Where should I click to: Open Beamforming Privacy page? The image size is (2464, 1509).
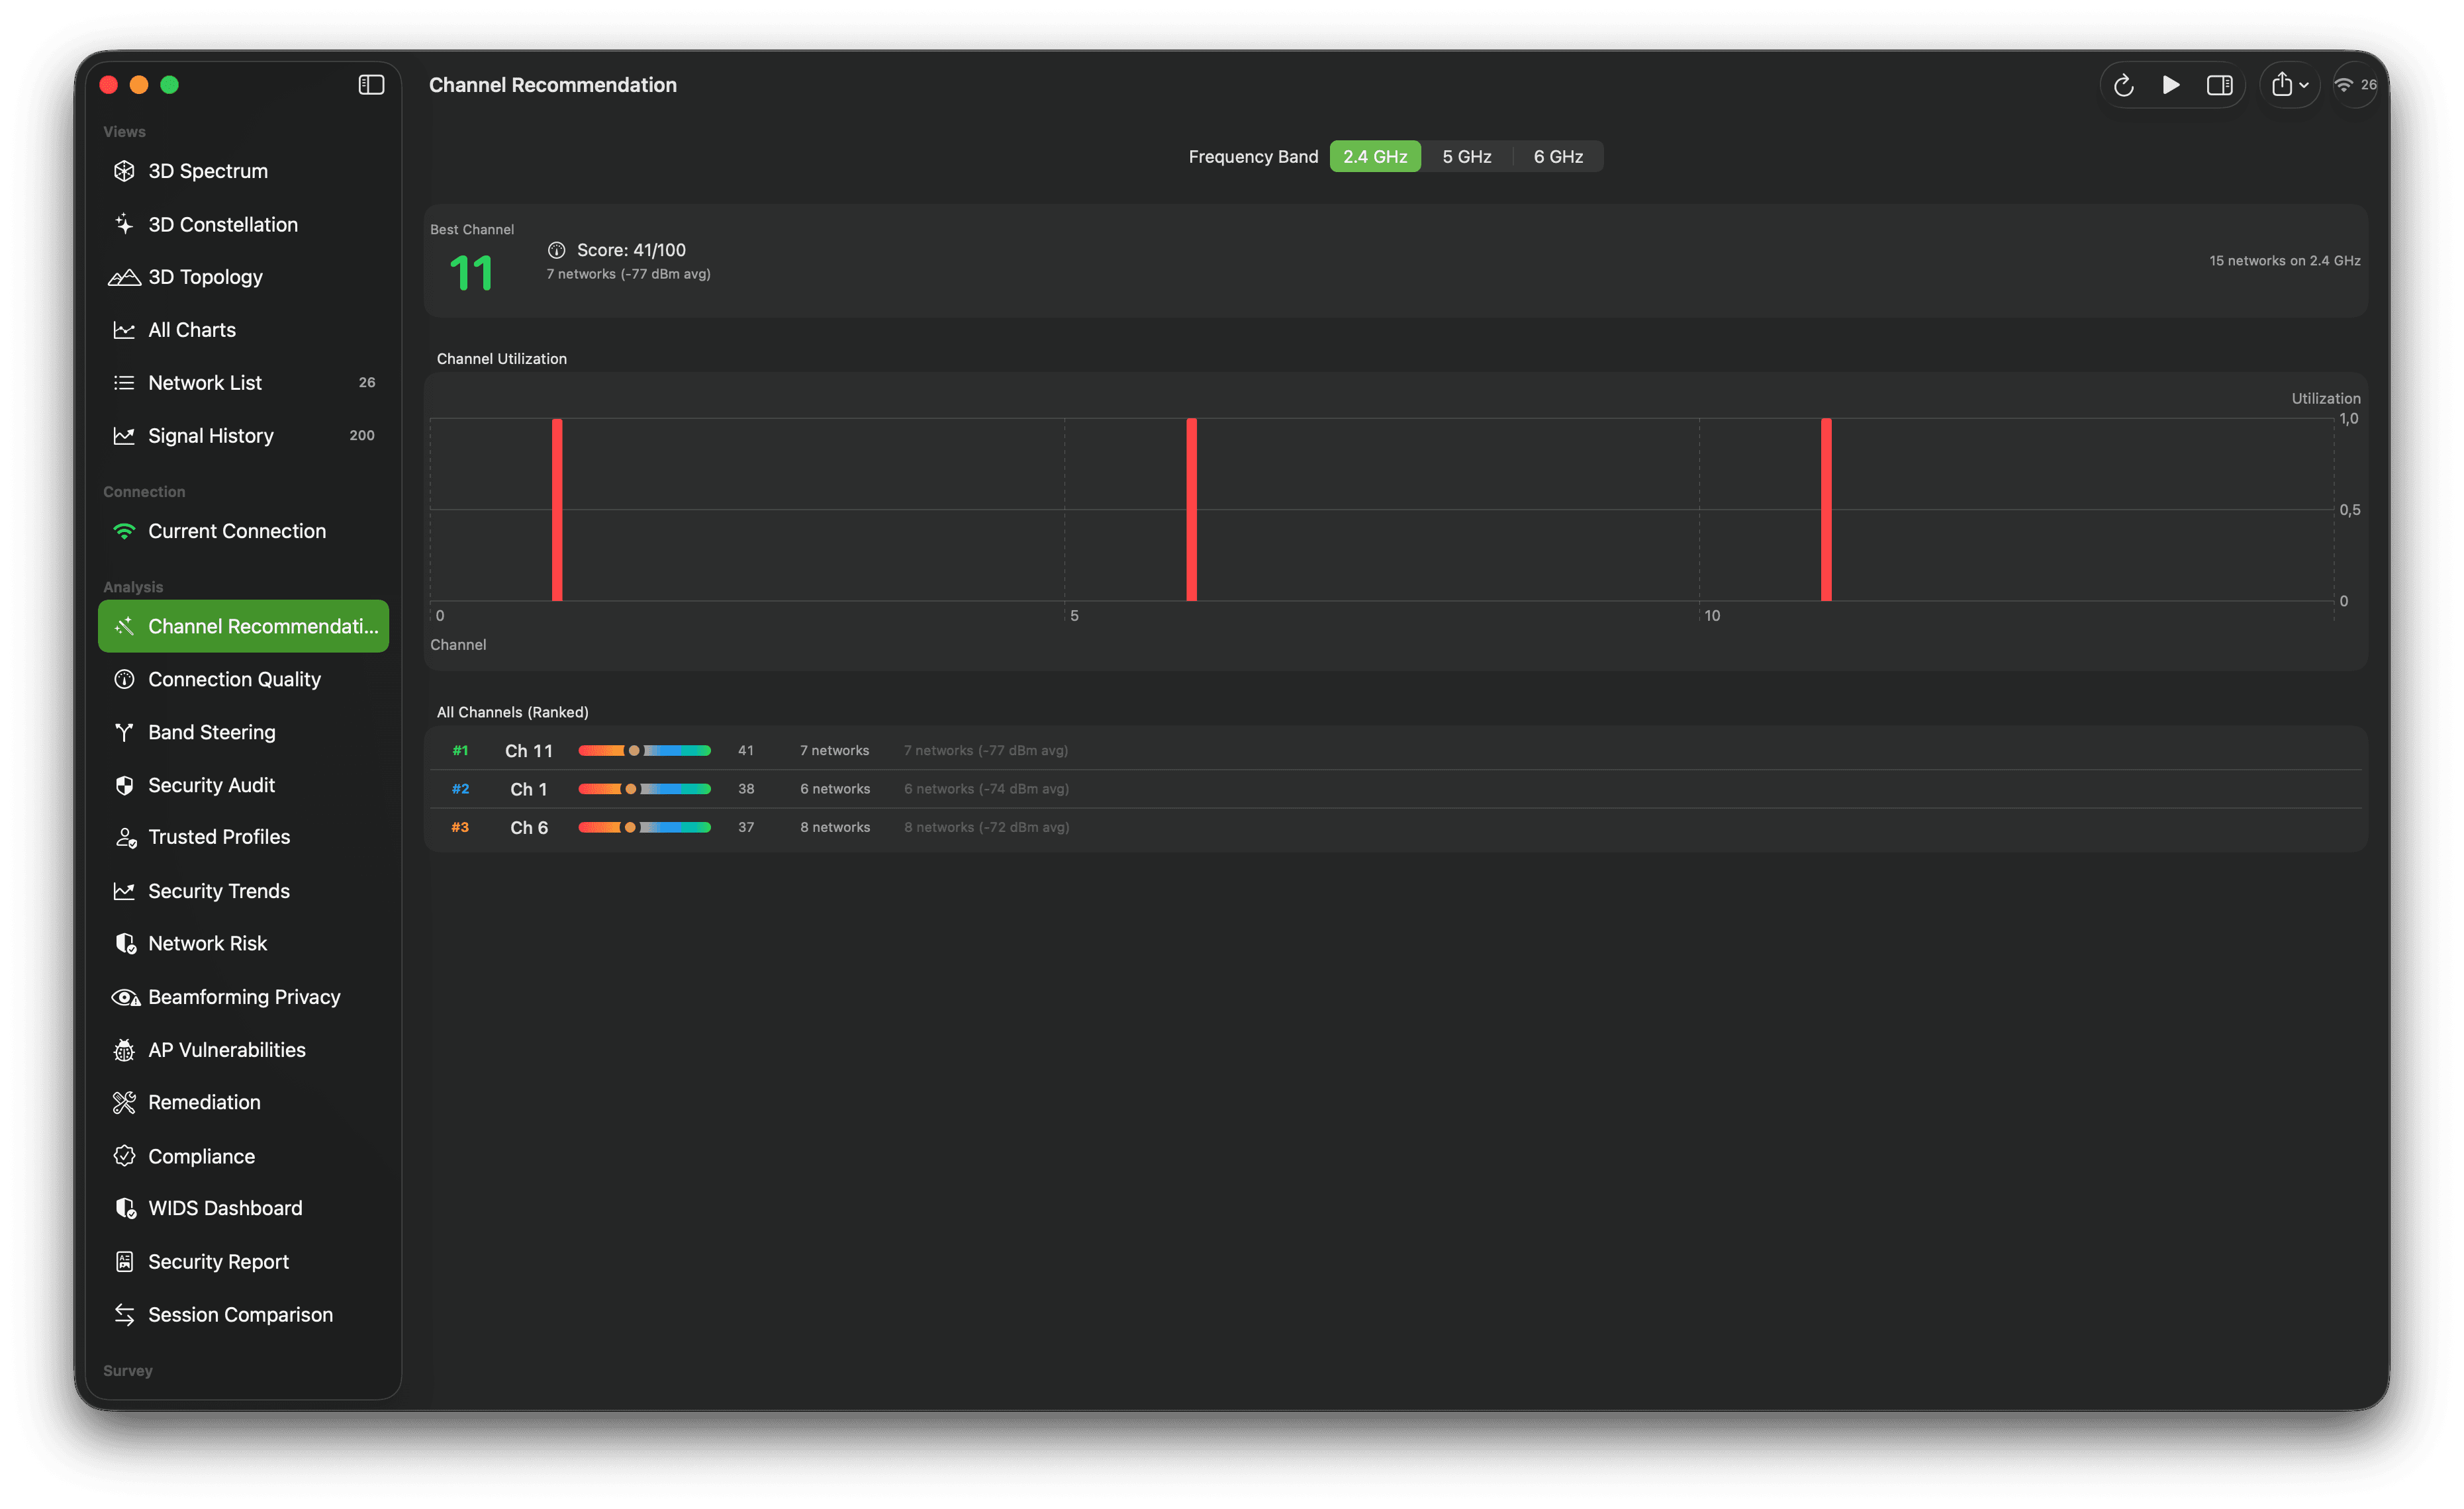tap(243, 997)
